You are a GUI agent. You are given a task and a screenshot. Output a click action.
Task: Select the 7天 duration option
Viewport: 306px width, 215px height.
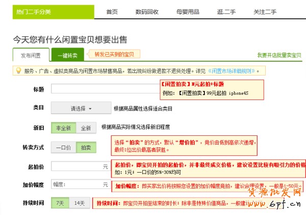pos(60,203)
